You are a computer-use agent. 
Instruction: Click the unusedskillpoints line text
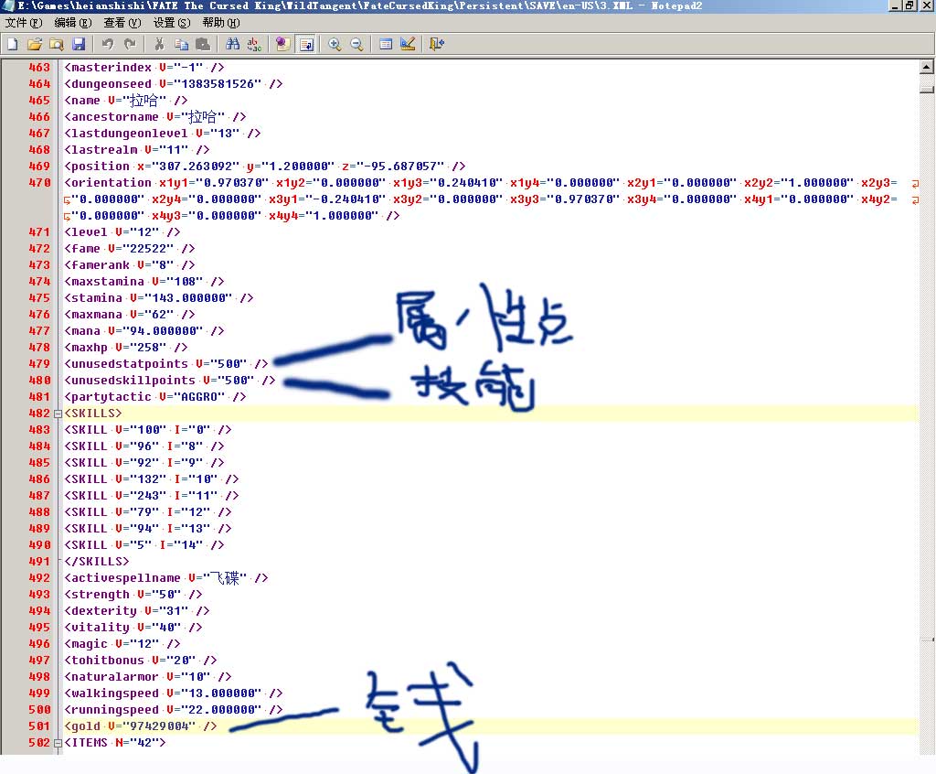point(169,380)
